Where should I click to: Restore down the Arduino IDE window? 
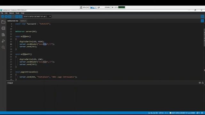[195, 10]
